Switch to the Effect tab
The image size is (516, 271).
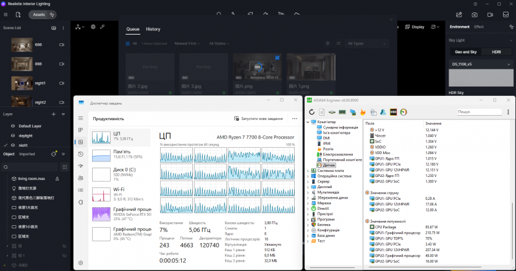click(x=479, y=27)
